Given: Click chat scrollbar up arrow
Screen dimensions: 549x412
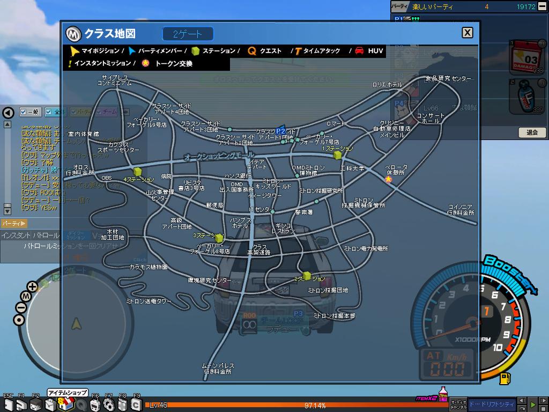Looking at the screenshot, I should pos(8,124).
